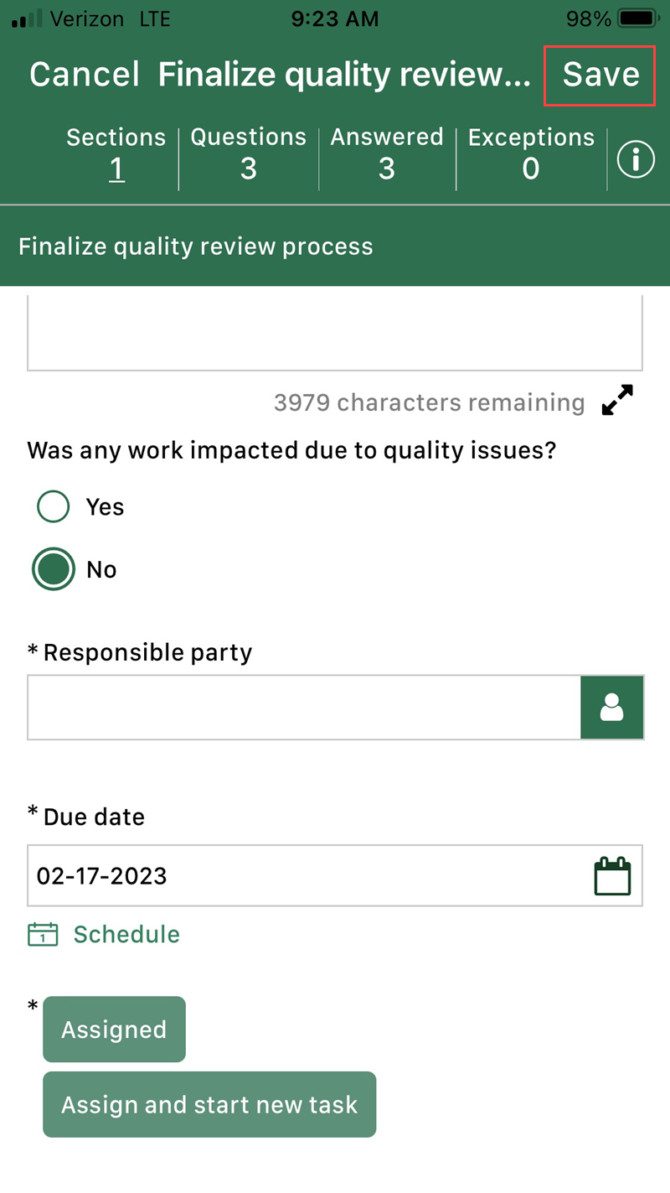Tap the cellular signal bars icon
670x1193 pixels.
click(26, 18)
